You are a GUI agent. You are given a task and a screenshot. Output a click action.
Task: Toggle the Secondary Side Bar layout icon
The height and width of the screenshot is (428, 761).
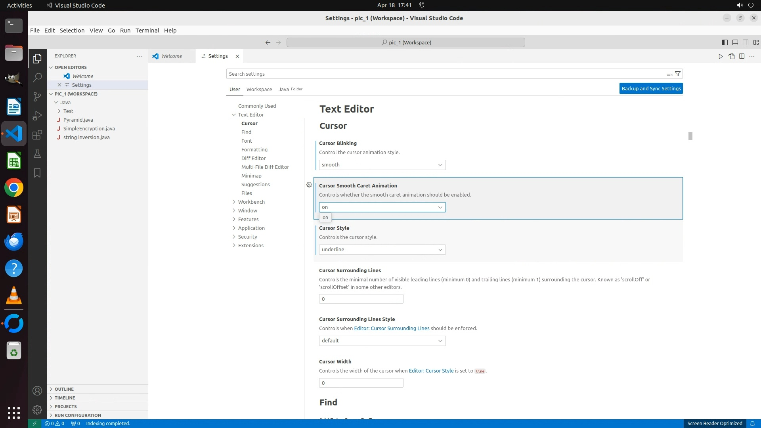[746, 42]
